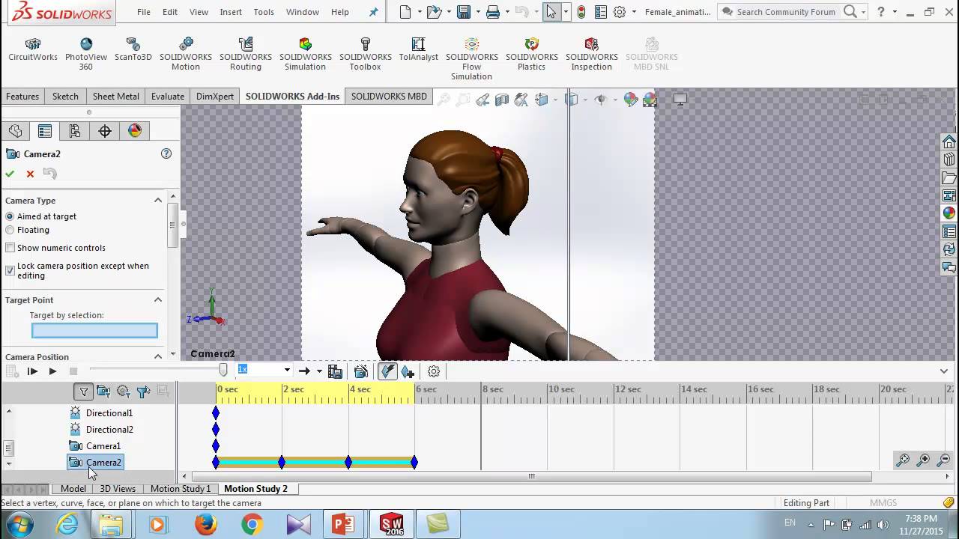Activate SOLIDWORKS Simulation add-in
The height and width of the screenshot is (539, 959).
(306, 55)
